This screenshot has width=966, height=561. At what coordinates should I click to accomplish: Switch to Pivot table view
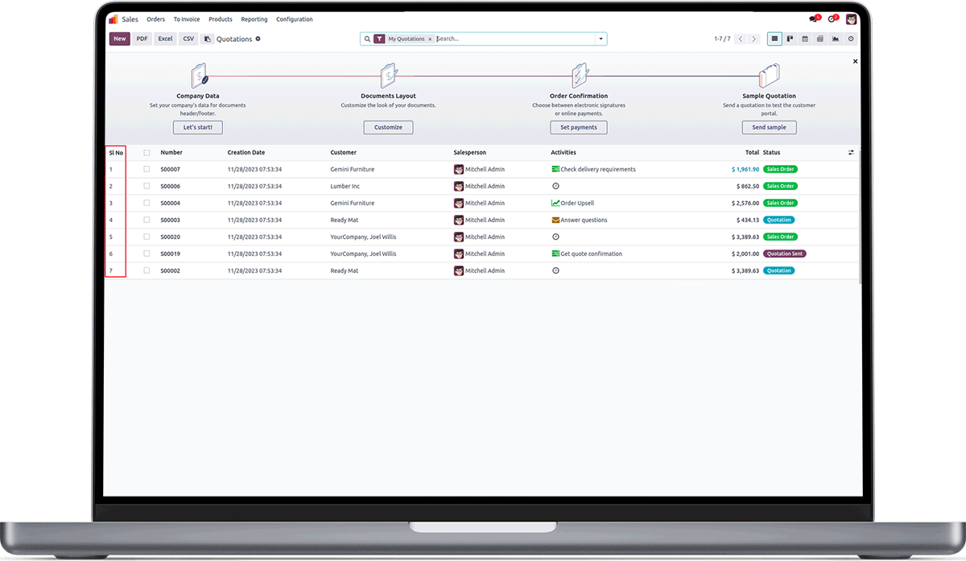pyautogui.click(x=820, y=39)
